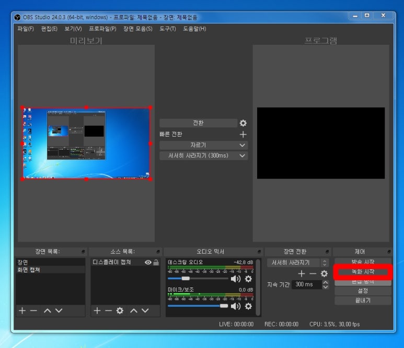The width and height of the screenshot is (404, 348).
Task: Add a quick transition with 빠른 전환 plus
Action: pyautogui.click(x=243, y=134)
